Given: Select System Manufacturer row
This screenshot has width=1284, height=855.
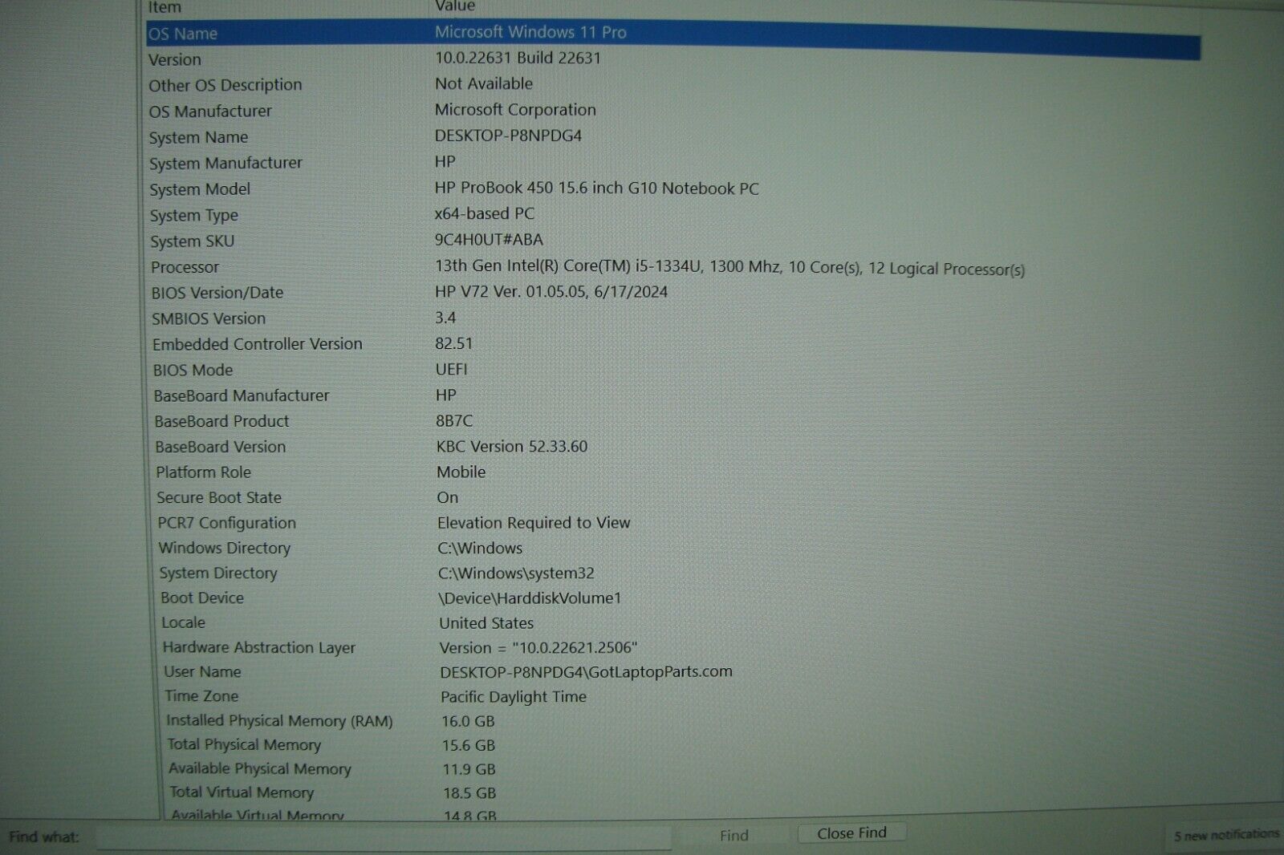Looking at the screenshot, I should click(226, 164).
